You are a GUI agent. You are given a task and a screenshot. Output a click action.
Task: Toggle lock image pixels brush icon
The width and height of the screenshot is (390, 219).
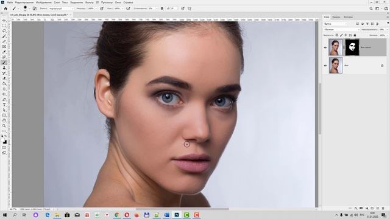coord(341,35)
